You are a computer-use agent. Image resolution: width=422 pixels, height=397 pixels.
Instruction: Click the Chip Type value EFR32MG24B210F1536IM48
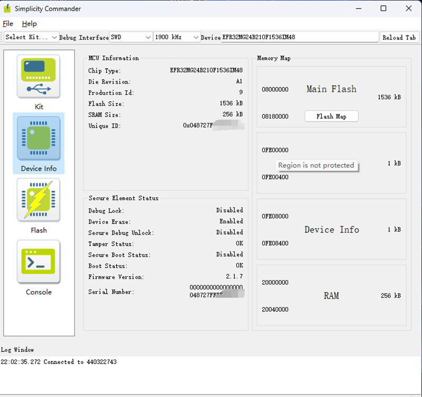pos(206,70)
